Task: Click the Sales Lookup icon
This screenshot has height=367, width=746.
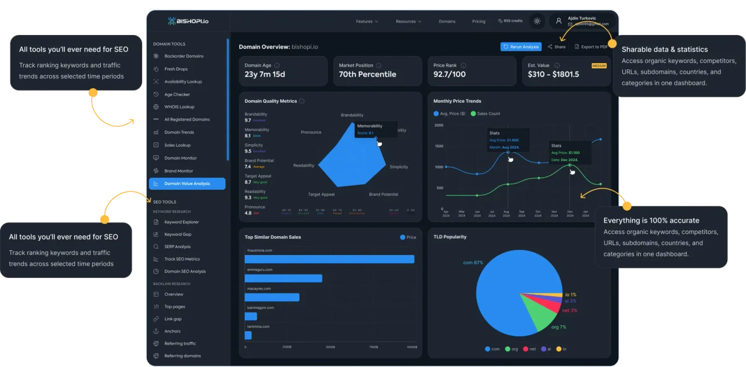Action: (156, 145)
